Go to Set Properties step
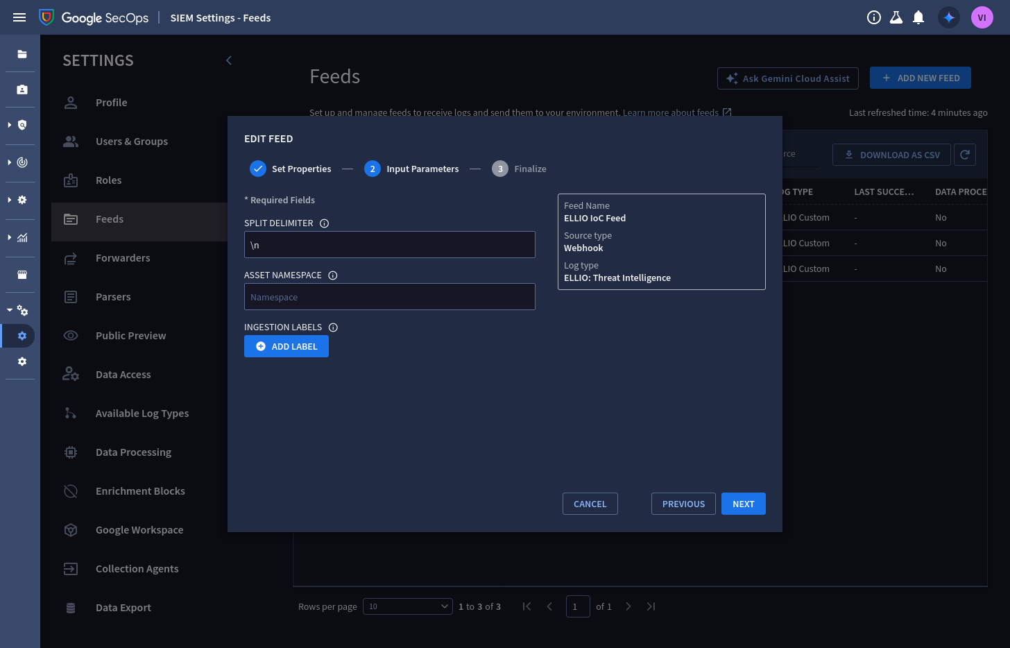Viewport: 1010px width, 648px height. 291,169
